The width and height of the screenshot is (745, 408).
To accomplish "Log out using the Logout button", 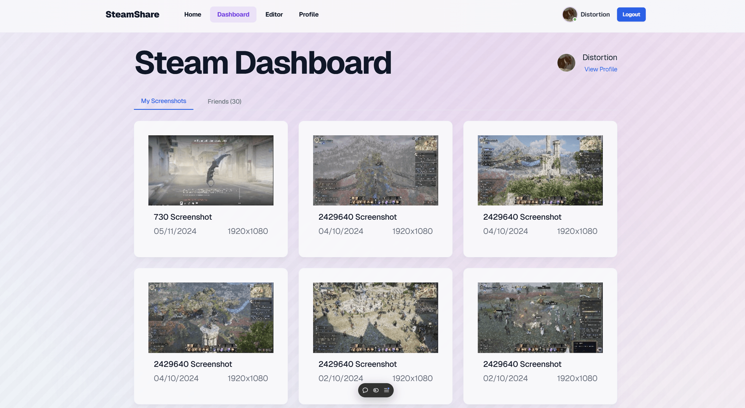I will click(631, 15).
